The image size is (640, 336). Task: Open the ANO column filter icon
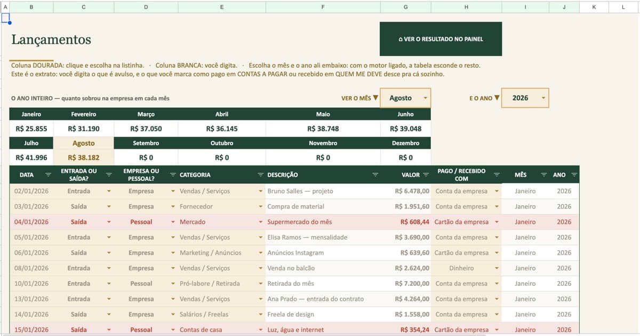(574, 174)
